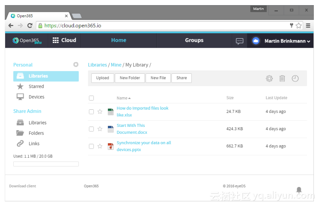Open Synchronize your data on all devices.pptx
Screen dimensions: 319x205
click(x=144, y=146)
